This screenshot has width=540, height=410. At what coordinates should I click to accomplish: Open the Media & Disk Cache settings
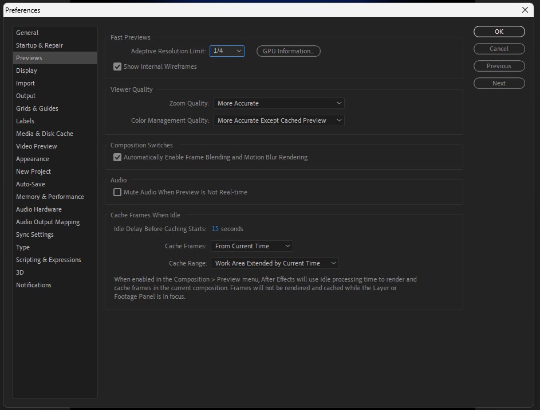45,134
